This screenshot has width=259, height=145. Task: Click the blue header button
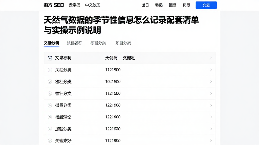206,5
